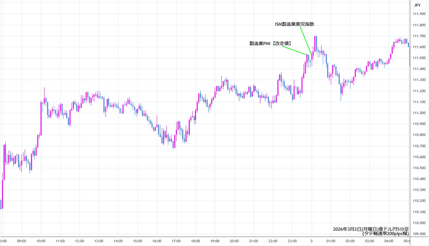Click the 110.500 price axis label
Viewport: 429px width, 246px height.
[418, 168]
